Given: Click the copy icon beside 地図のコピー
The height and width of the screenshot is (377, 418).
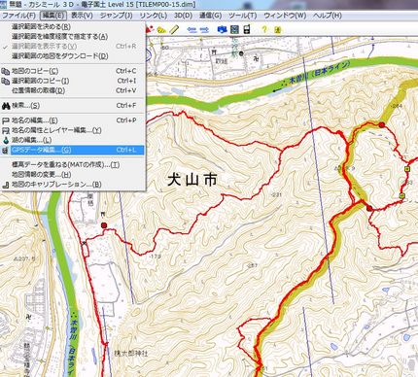Looking at the screenshot, I should pyautogui.click(x=6, y=71).
